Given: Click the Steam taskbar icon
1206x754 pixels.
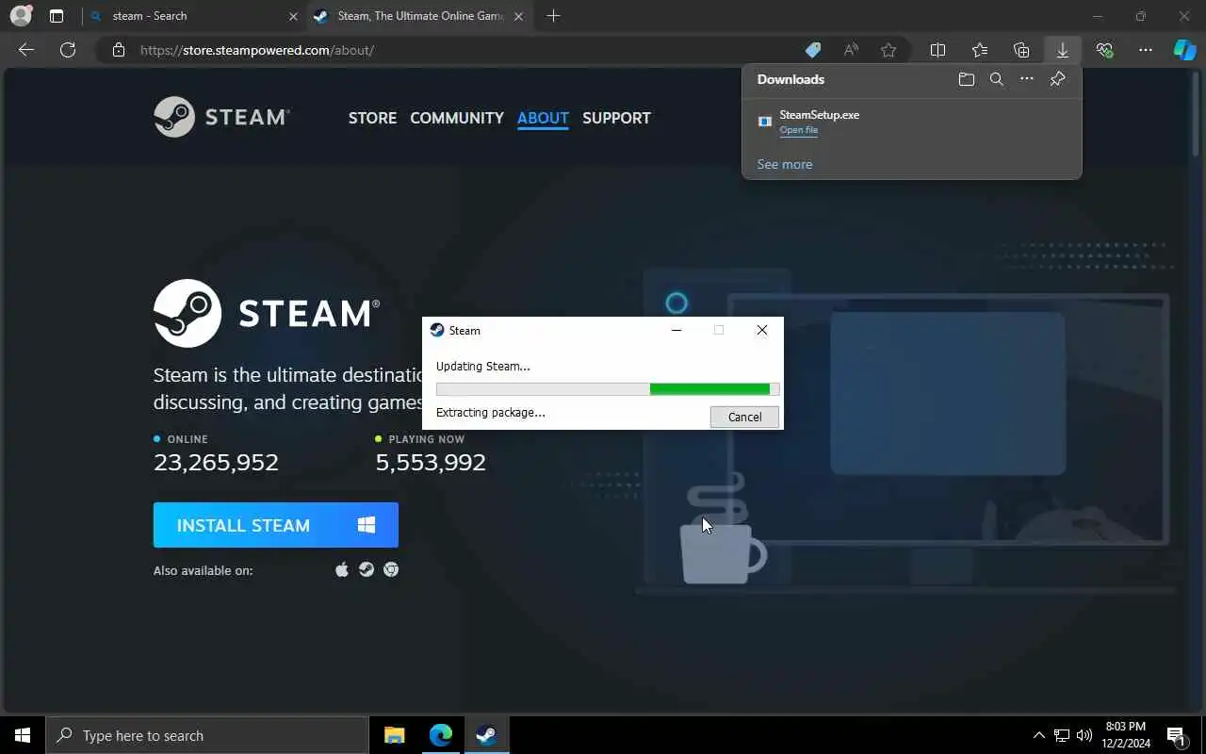Looking at the screenshot, I should [486, 735].
